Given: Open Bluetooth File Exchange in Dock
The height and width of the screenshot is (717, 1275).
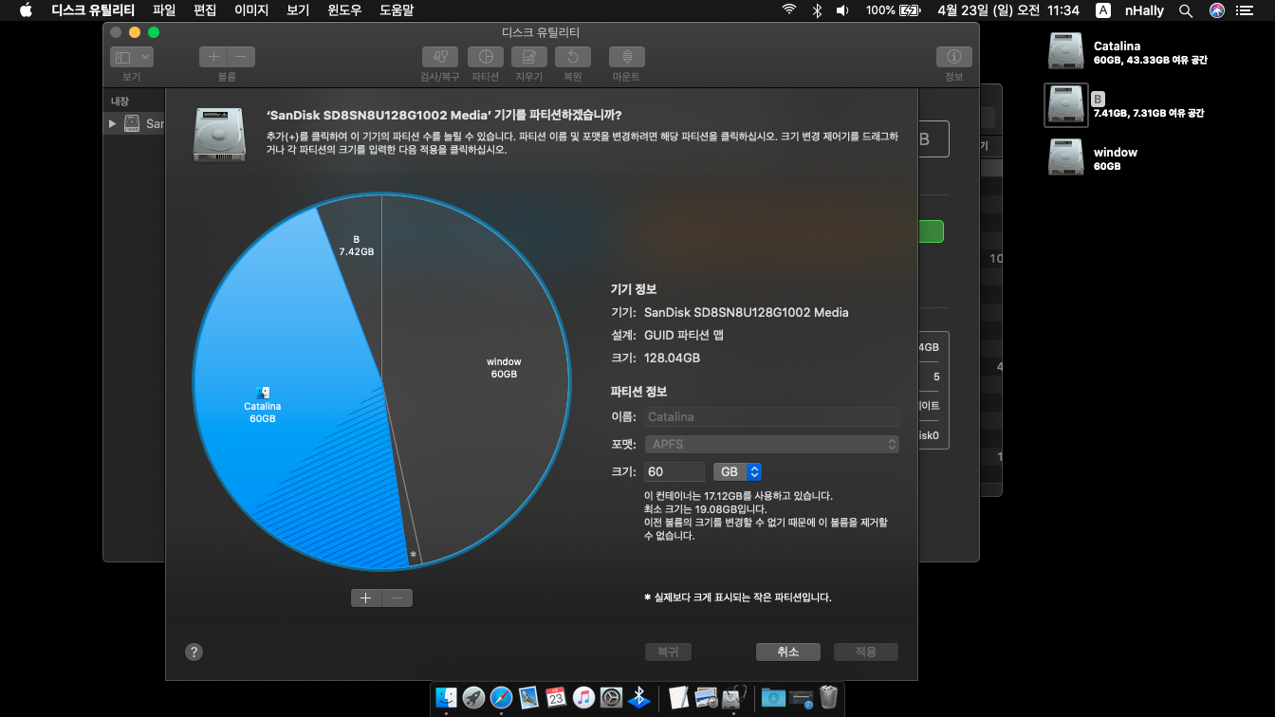Looking at the screenshot, I should 639,697.
